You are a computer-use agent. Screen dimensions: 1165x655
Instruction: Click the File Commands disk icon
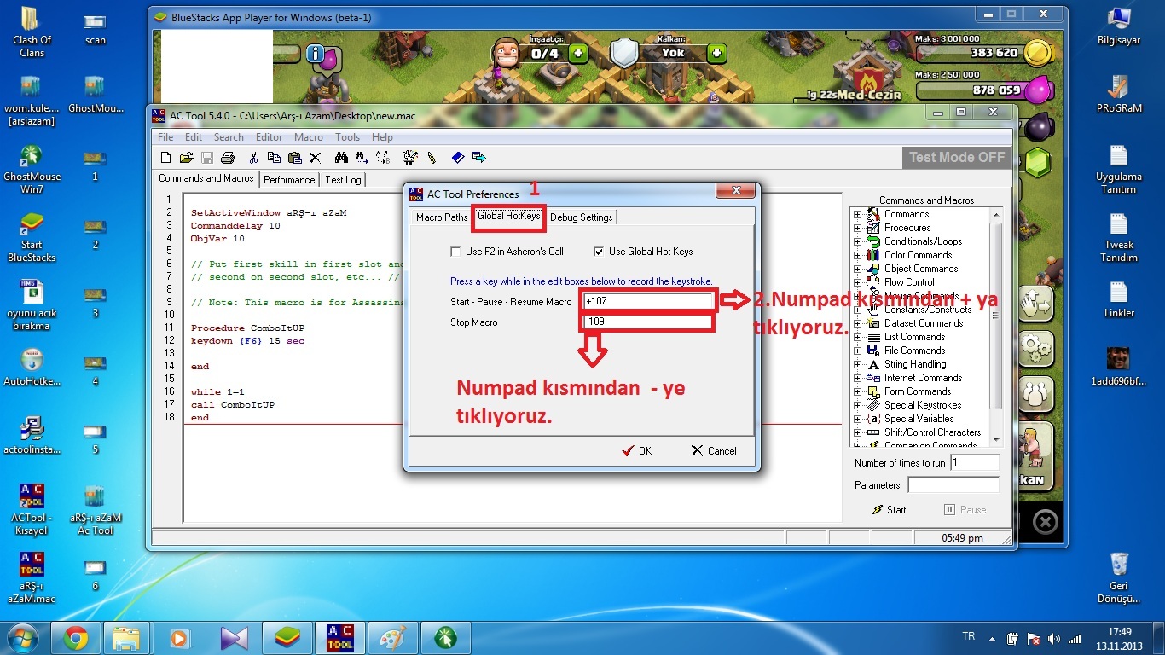click(x=873, y=351)
